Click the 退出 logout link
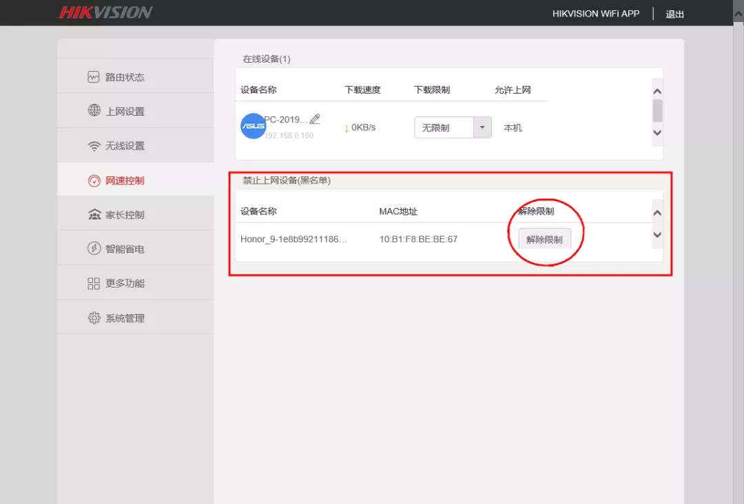 [x=674, y=14]
